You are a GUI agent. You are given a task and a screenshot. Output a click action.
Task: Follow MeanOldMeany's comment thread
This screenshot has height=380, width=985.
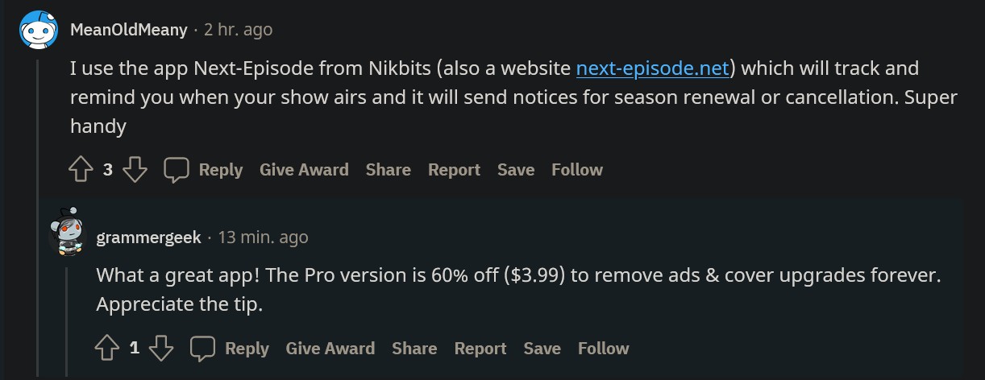point(577,170)
